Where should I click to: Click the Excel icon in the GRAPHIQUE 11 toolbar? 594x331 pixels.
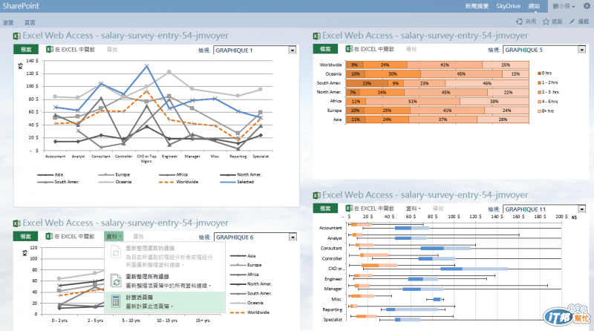[349, 209]
